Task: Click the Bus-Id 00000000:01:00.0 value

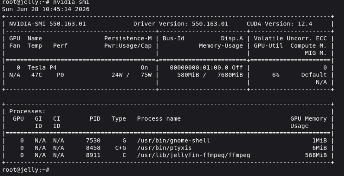Action: tap(199, 67)
